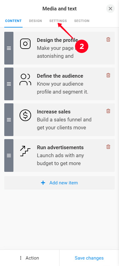Delete the Design the profile item
The image size is (119, 266).
[108, 39]
